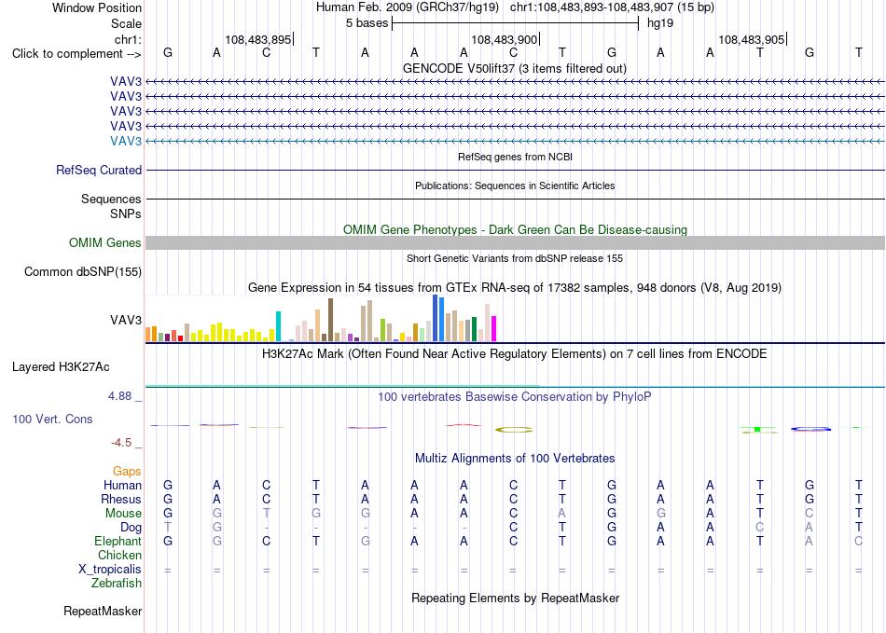The width and height of the screenshot is (886, 633).
Task: Click 'RefSeq genes from NCBI' title
Action: coord(515,157)
